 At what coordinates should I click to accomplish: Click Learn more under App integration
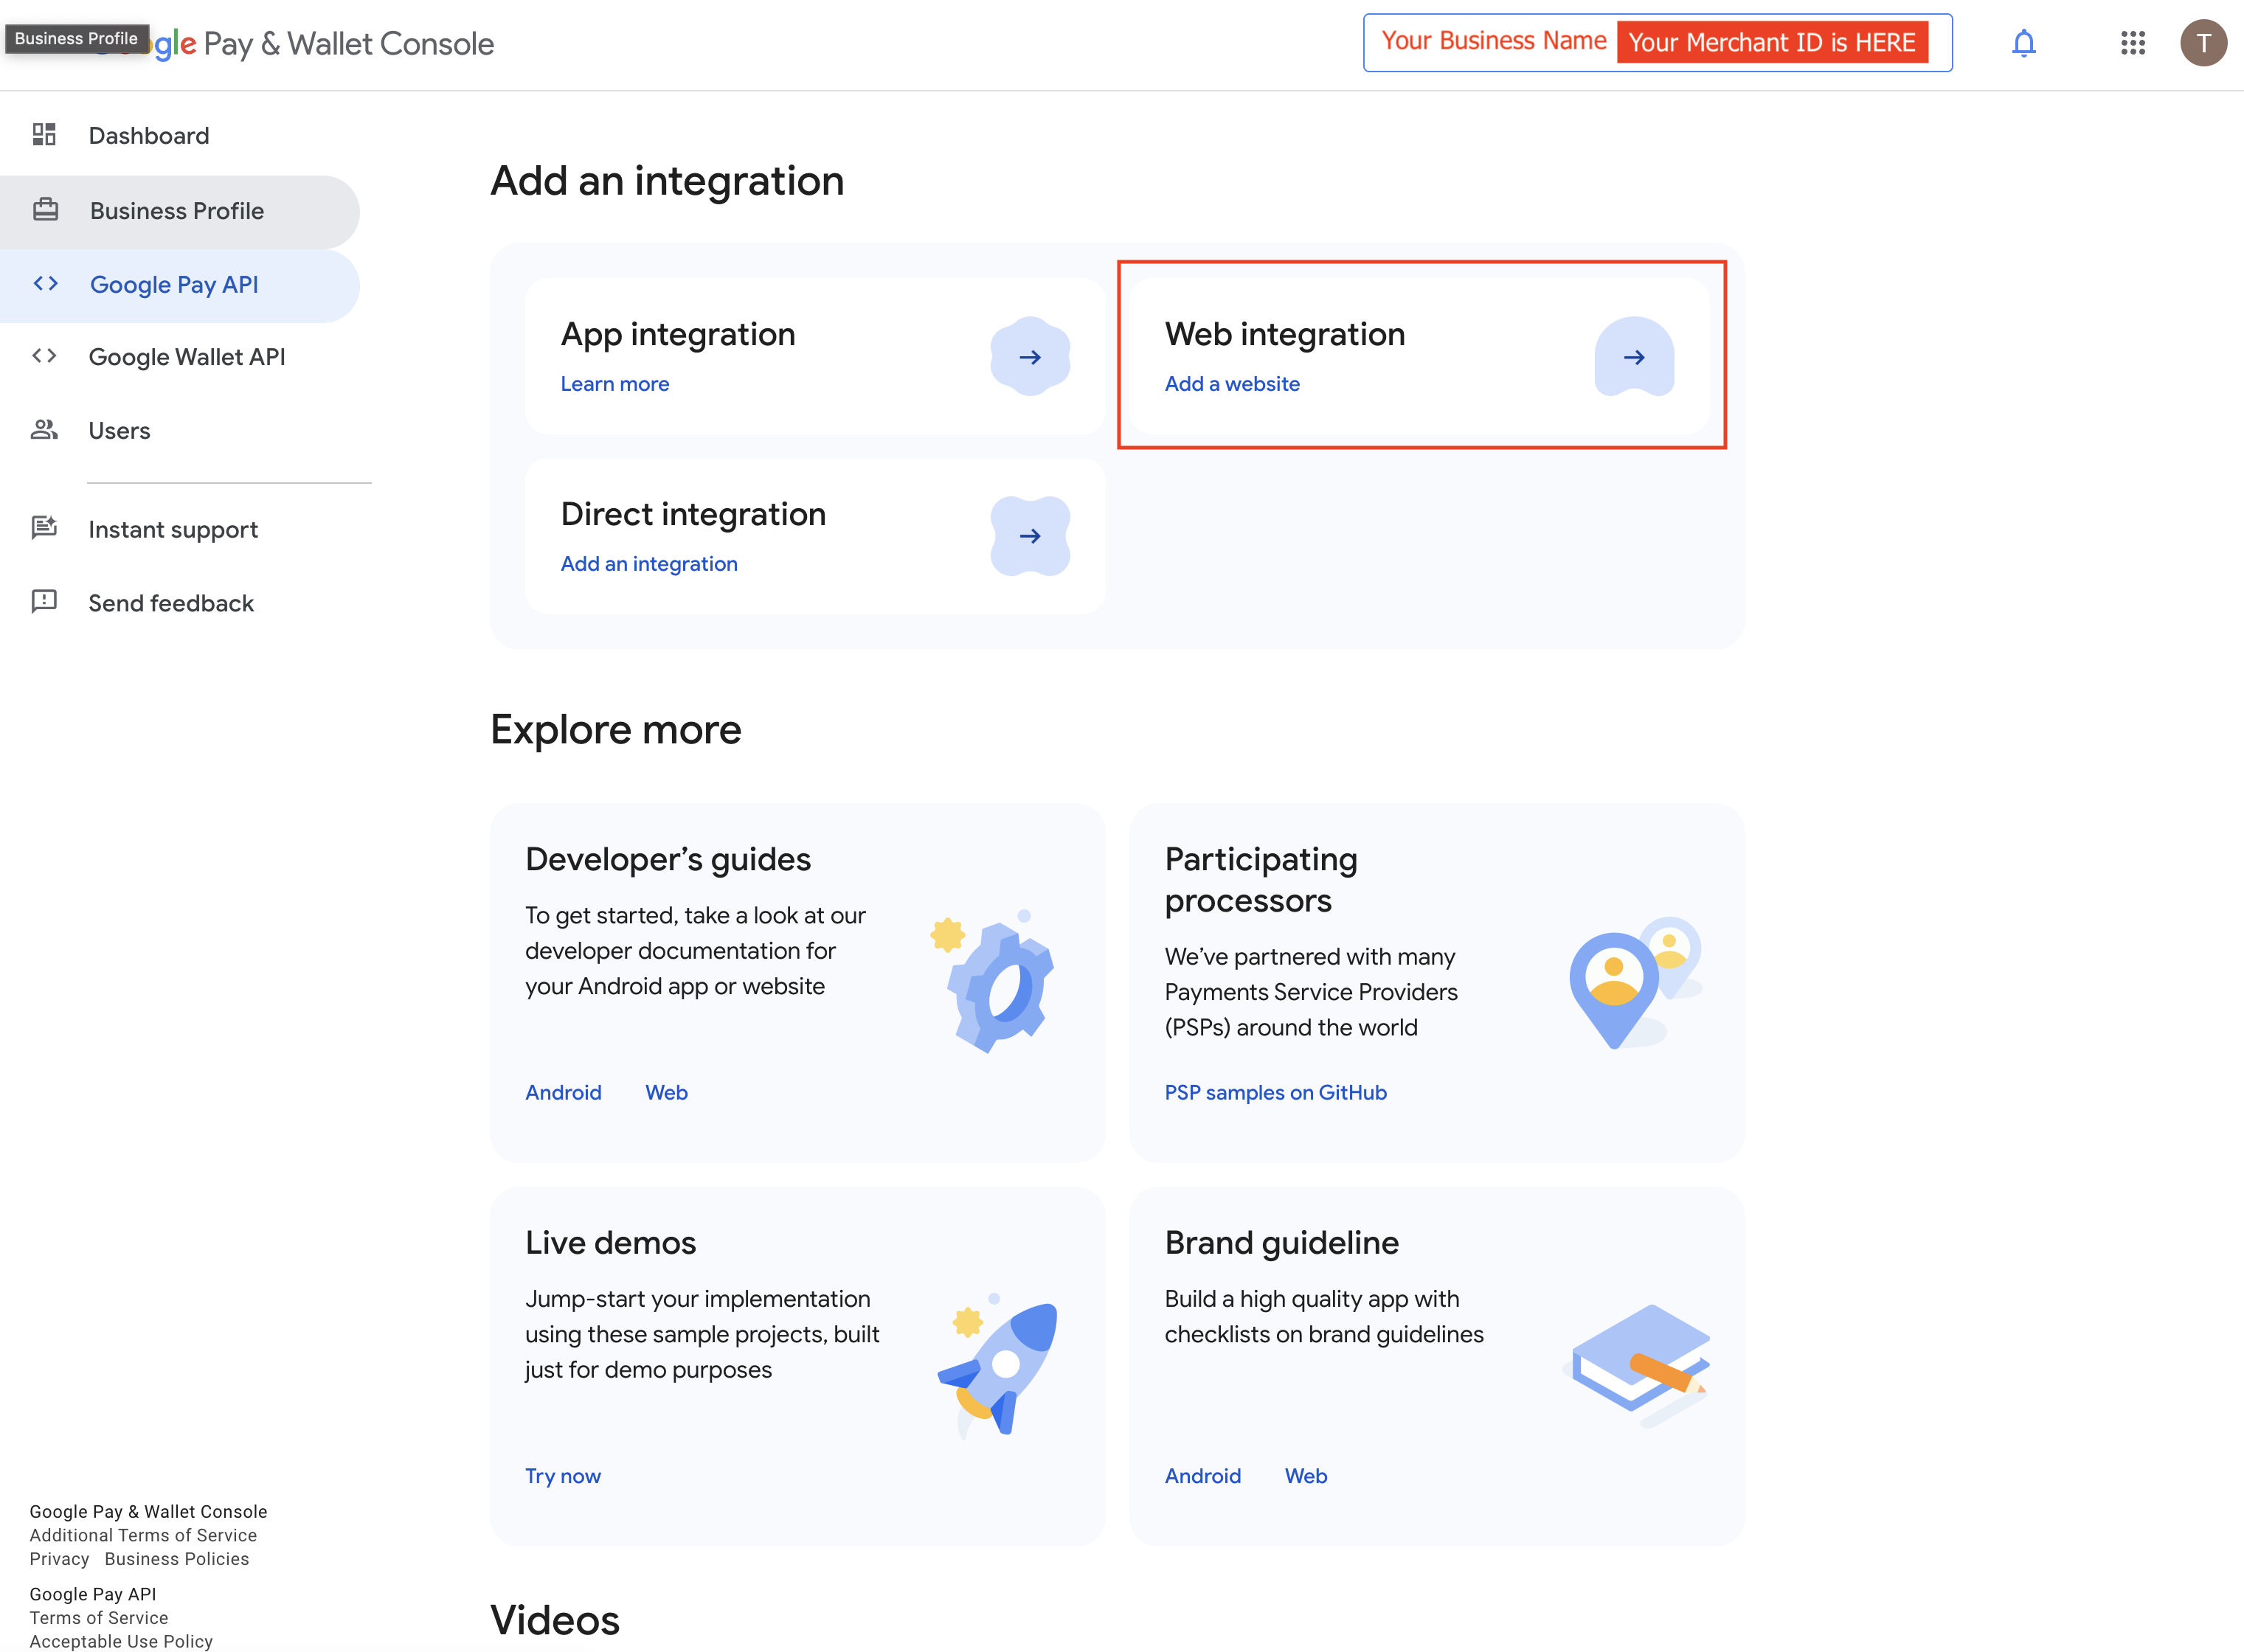click(x=614, y=384)
